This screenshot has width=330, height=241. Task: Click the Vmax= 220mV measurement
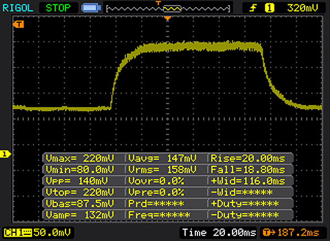[80, 158]
